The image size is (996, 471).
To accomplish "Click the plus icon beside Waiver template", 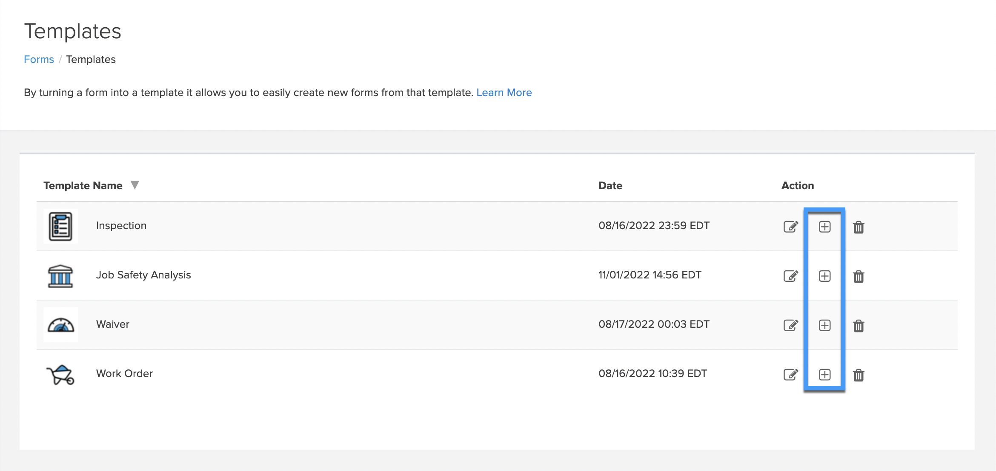I will [x=825, y=325].
